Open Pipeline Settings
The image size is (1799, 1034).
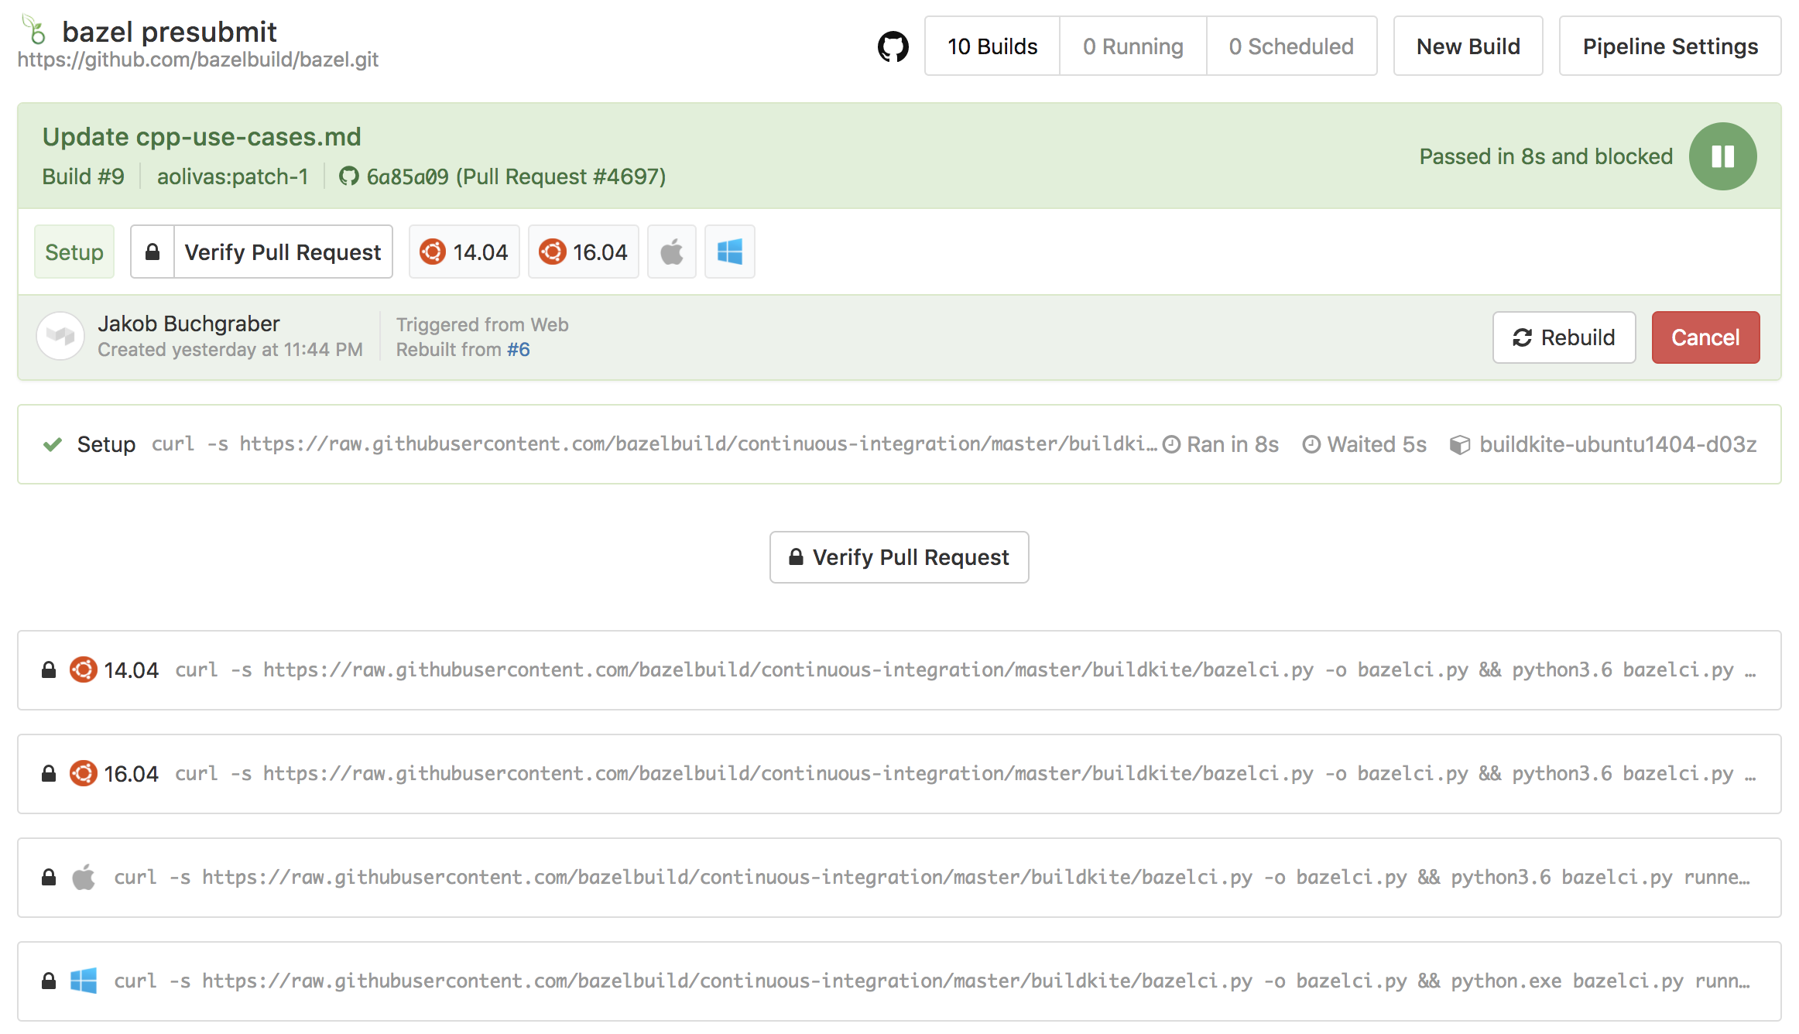click(1670, 46)
